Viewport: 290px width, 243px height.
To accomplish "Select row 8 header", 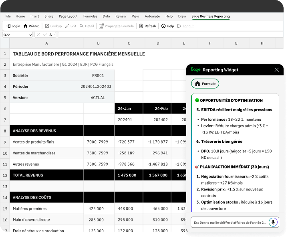I will 5,131.
